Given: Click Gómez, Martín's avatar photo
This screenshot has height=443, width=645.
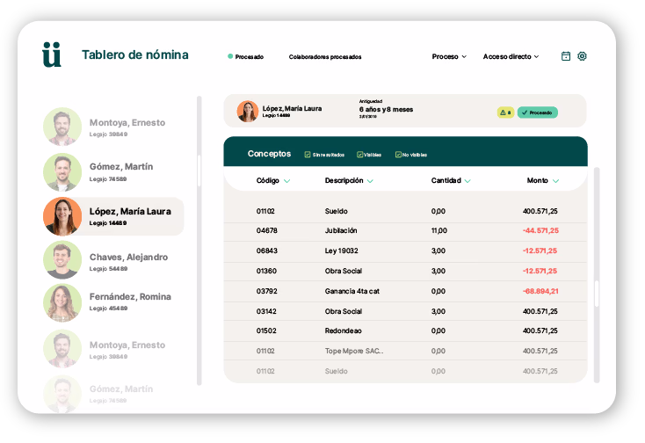Looking at the screenshot, I should click(x=62, y=171).
